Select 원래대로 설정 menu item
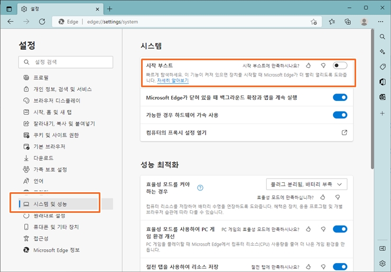 pyautogui.click(x=66, y=215)
